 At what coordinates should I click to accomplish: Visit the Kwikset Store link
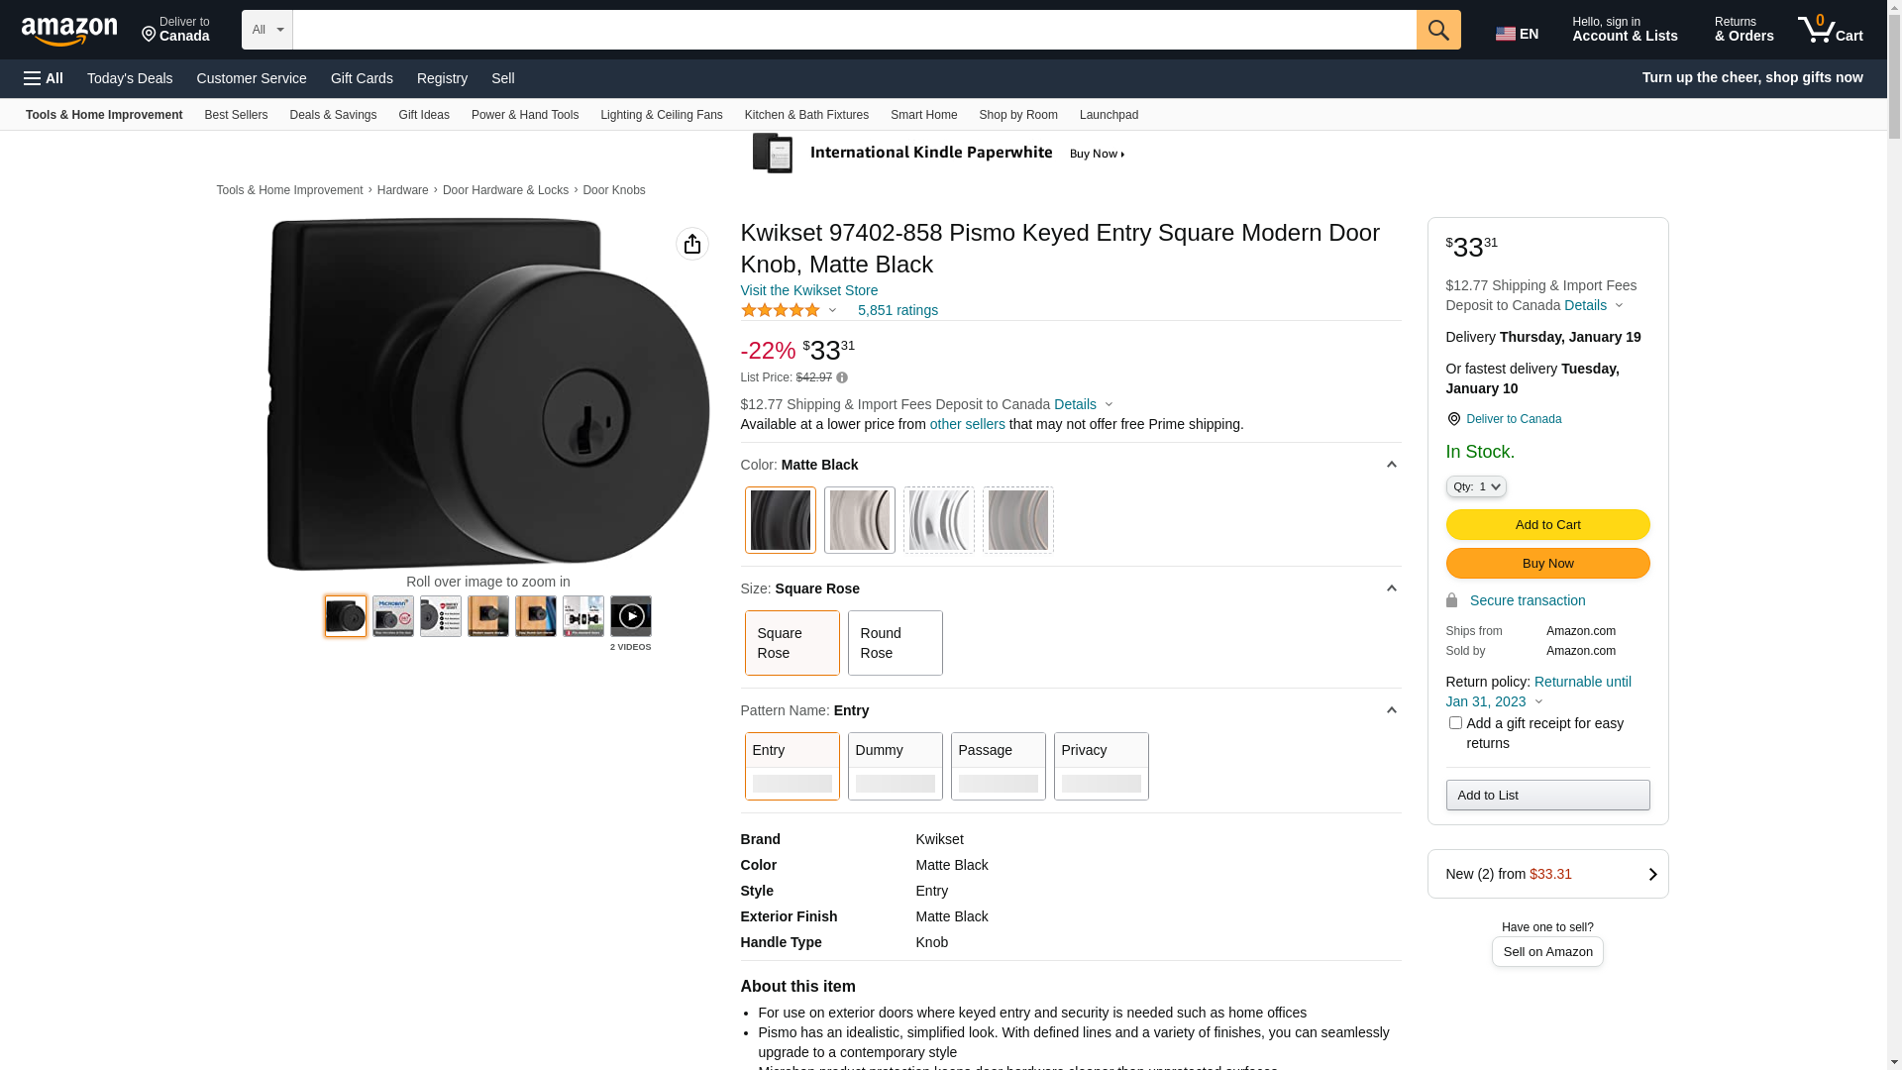808,290
